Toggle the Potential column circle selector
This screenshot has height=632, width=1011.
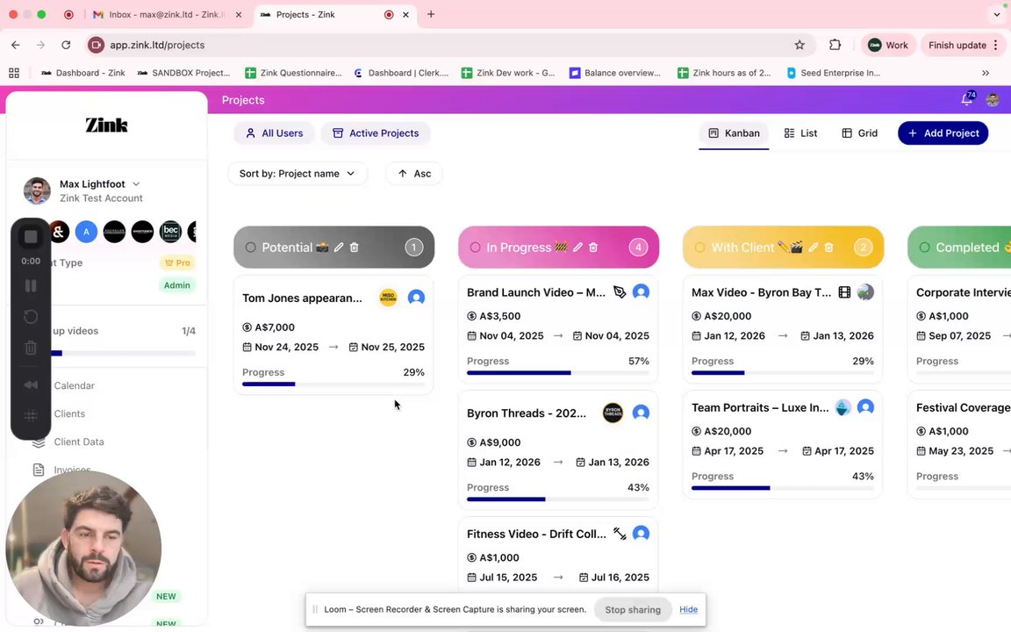pos(251,248)
